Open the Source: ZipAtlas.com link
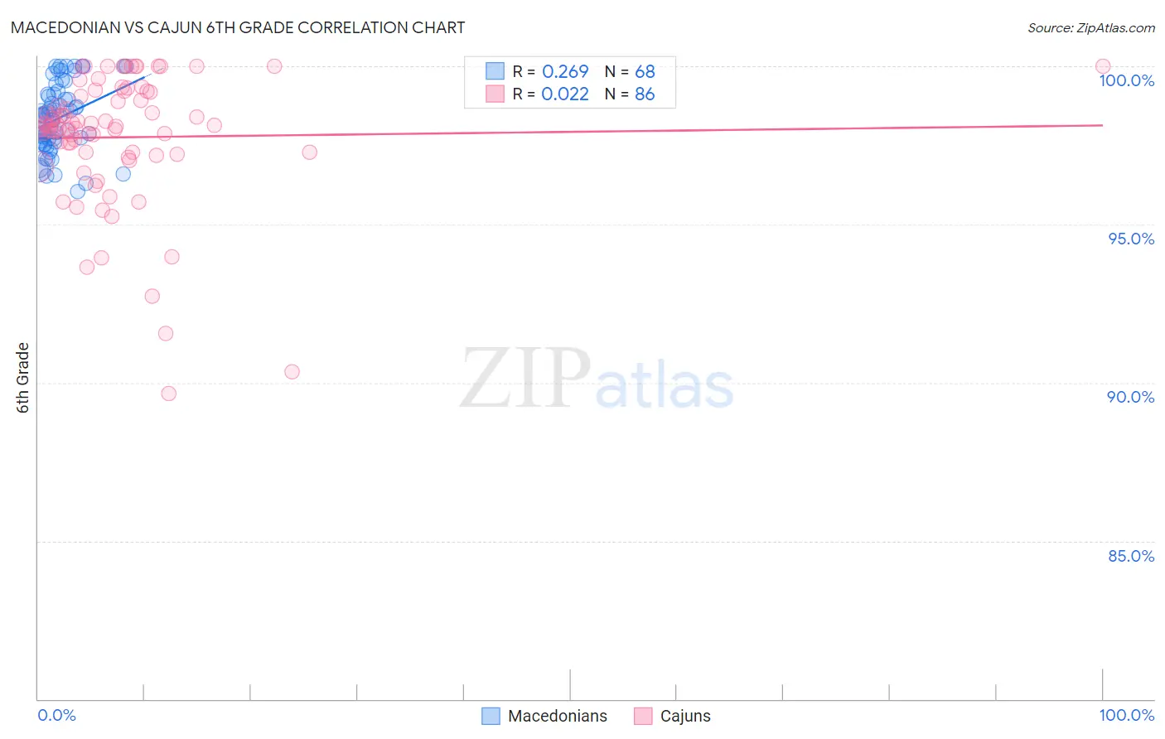The image size is (1165, 739). tap(1091, 27)
